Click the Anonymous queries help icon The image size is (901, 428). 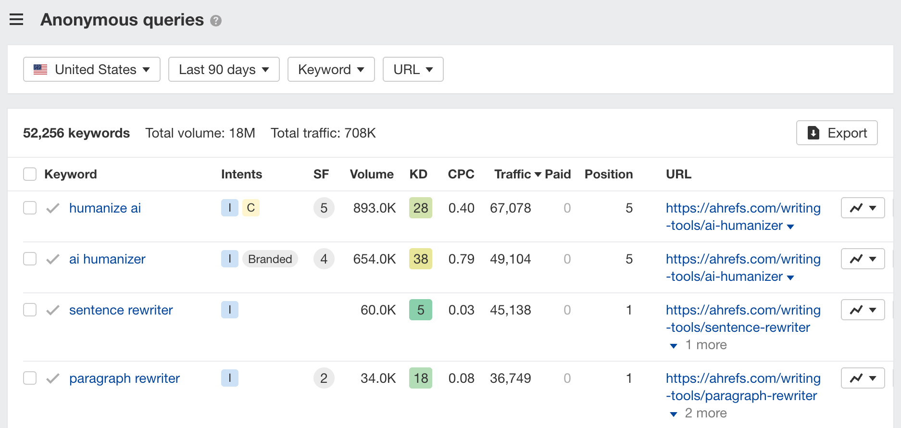[x=216, y=21]
